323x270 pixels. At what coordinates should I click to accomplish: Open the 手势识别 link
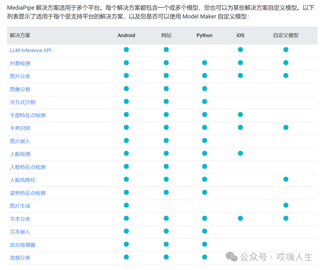(x=20, y=128)
